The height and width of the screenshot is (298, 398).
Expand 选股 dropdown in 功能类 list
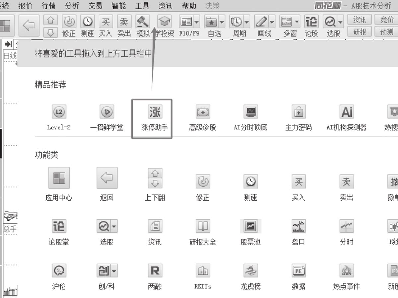coord(114,226)
